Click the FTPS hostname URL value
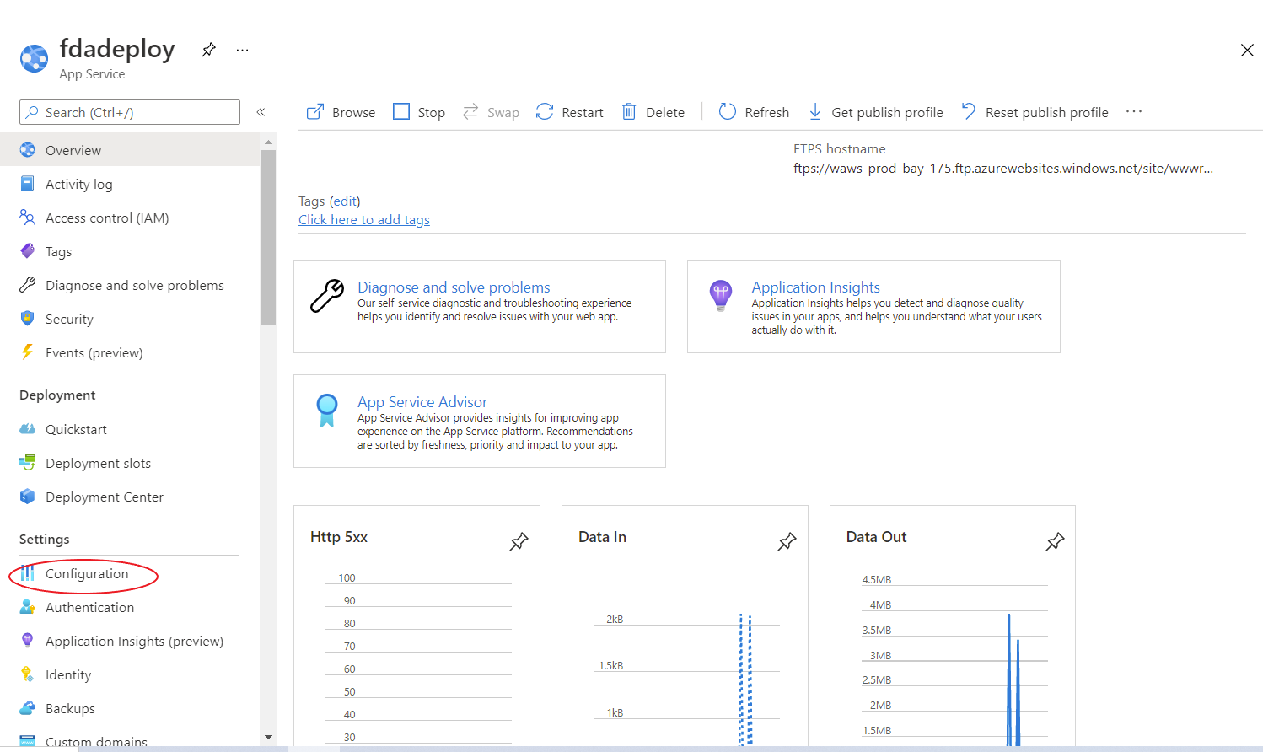This screenshot has height=752, width=1263. pos(1003,169)
